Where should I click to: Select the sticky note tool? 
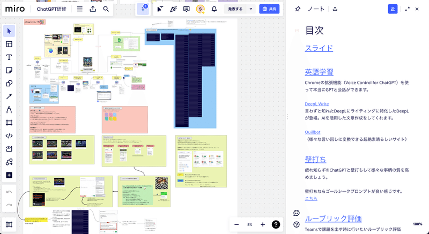[9, 71]
